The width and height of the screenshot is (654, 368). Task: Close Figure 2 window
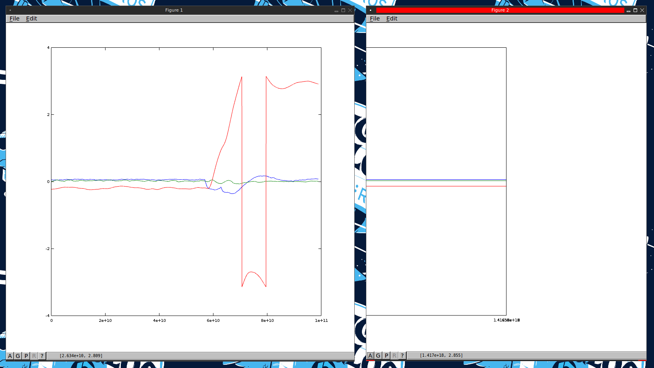(642, 10)
